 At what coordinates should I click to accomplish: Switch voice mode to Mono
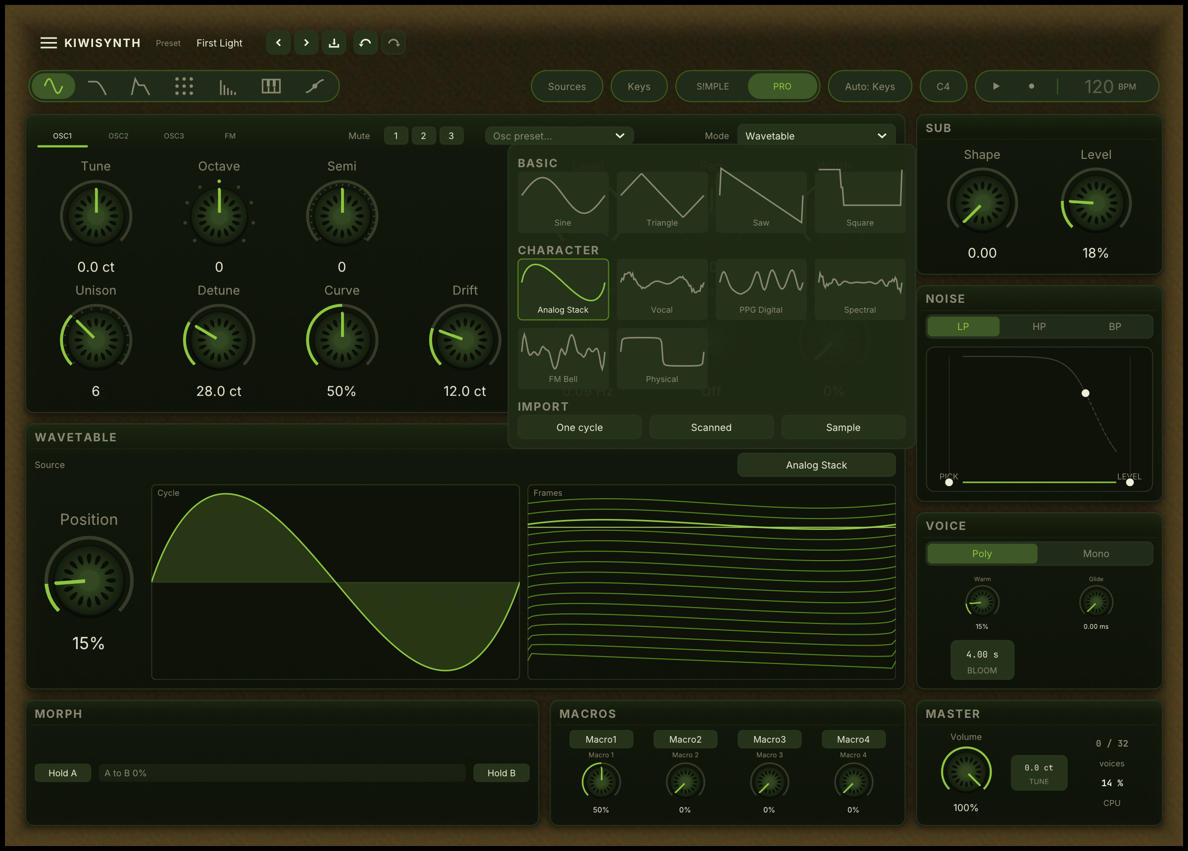[1096, 554]
